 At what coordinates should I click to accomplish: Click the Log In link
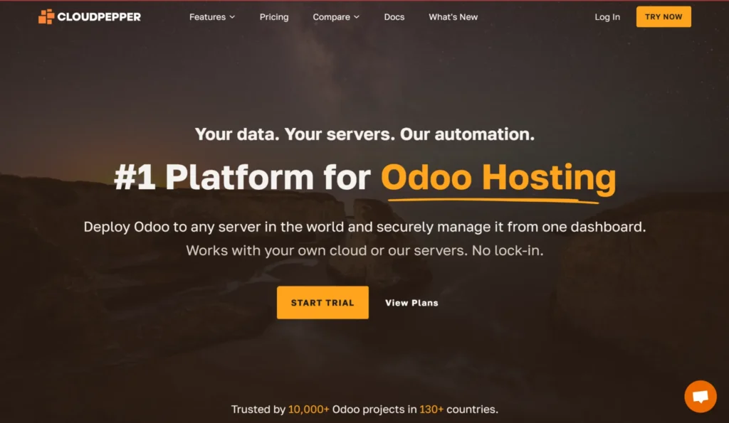(607, 16)
